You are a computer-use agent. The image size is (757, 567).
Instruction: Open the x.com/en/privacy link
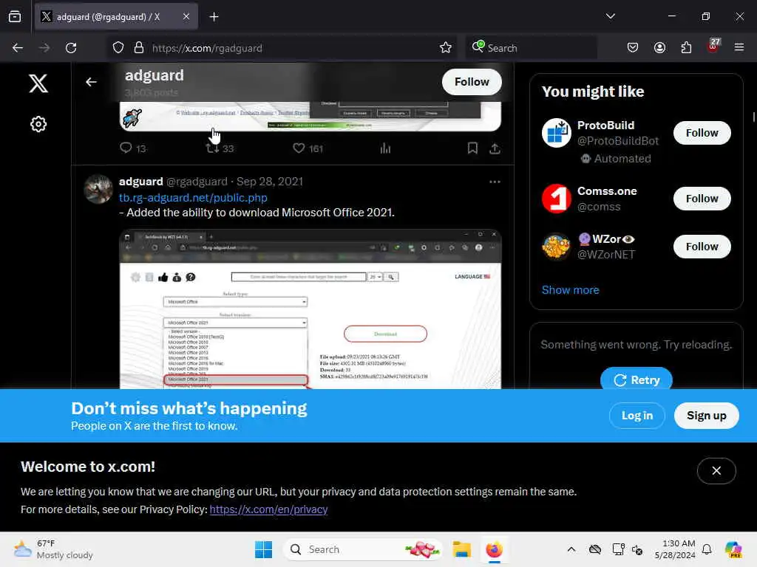[268, 509]
